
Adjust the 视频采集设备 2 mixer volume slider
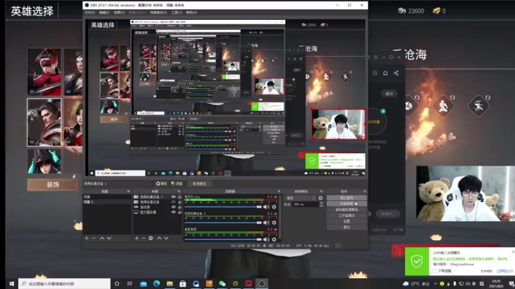[223, 223]
